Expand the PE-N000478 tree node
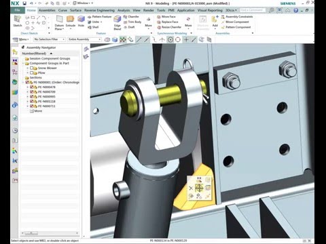326x244 pixels. (x=28, y=87)
